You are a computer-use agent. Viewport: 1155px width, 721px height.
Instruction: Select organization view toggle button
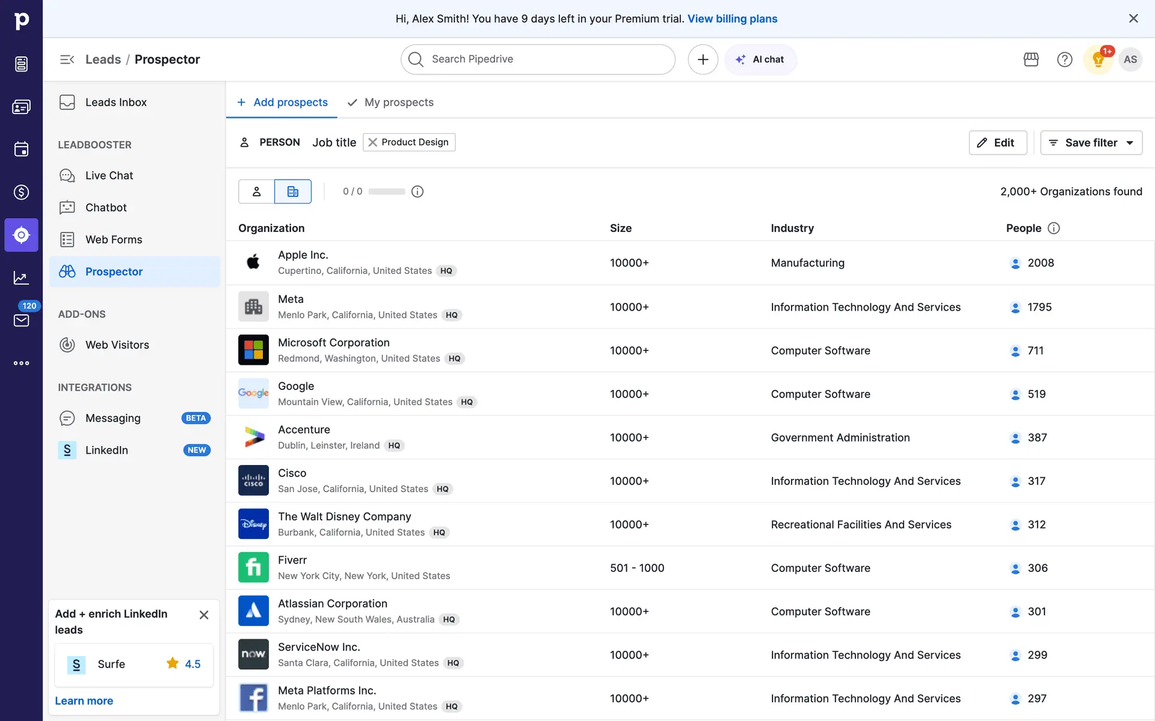click(x=293, y=192)
